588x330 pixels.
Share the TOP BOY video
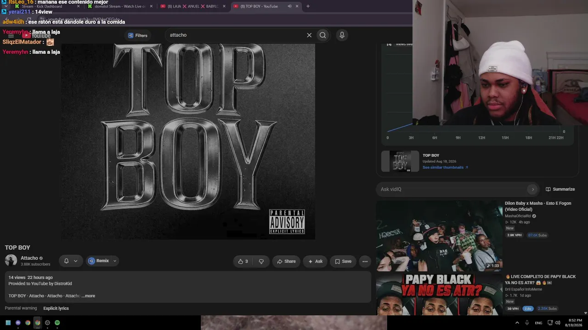point(286,261)
